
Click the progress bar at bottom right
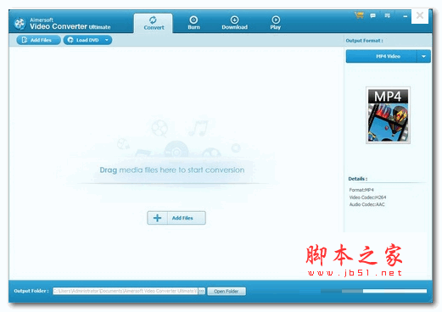point(373,291)
